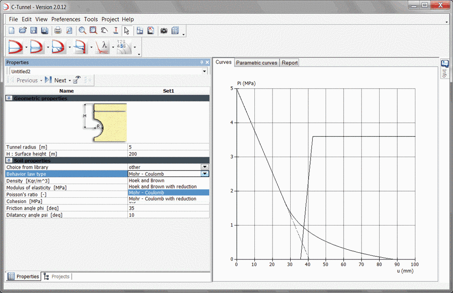The image size is (453, 293).
Task: Open the Help menu
Action: [128, 19]
